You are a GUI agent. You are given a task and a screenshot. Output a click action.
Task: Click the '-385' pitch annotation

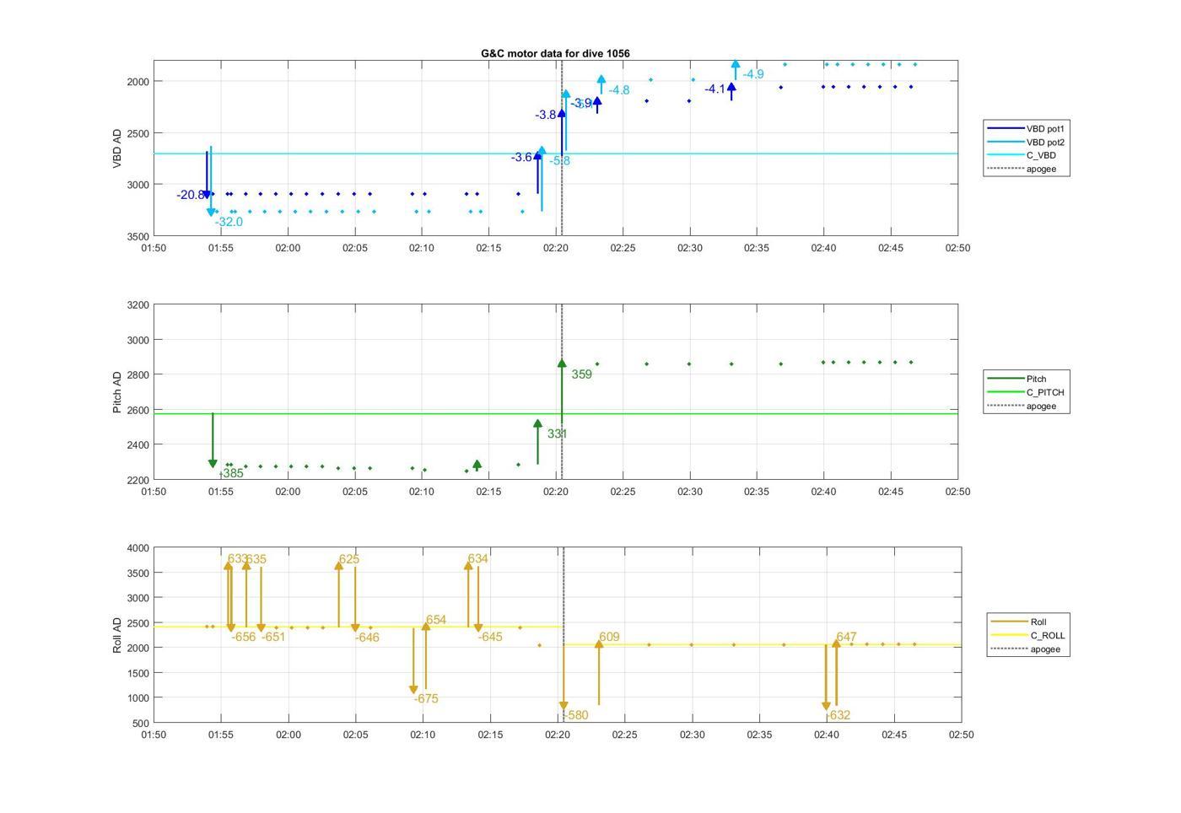click(x=231, y=473)
